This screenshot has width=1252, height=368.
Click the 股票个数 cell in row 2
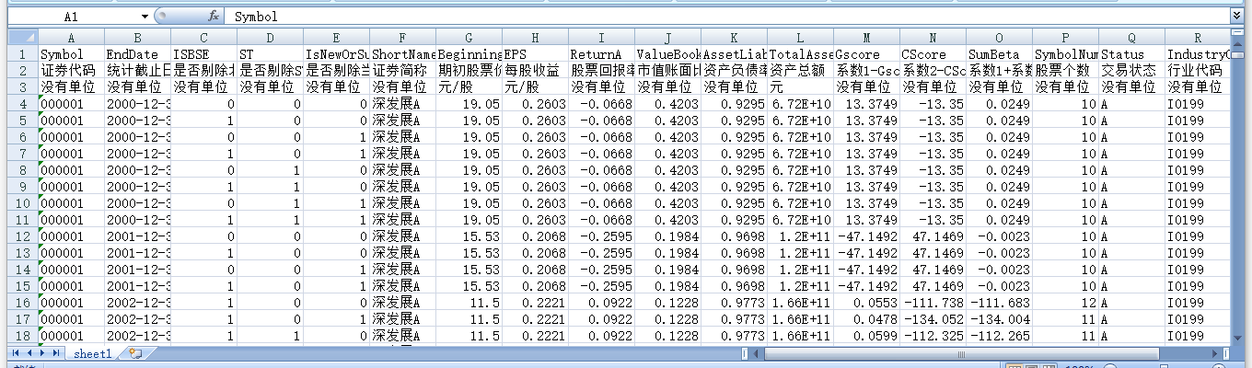tap(1065, 71)
